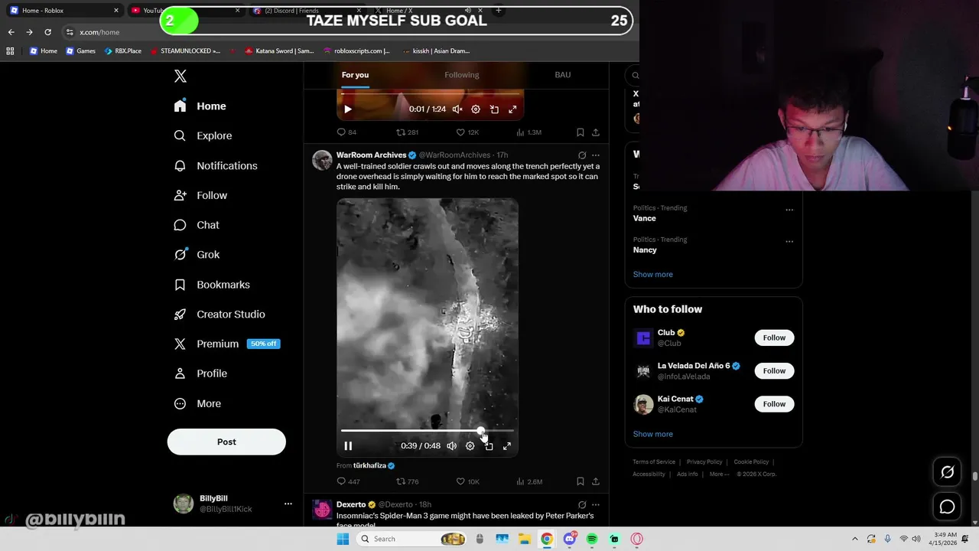Follow Kai Cenat
This screenshot has width=979, height=551.
coord(774,404)
